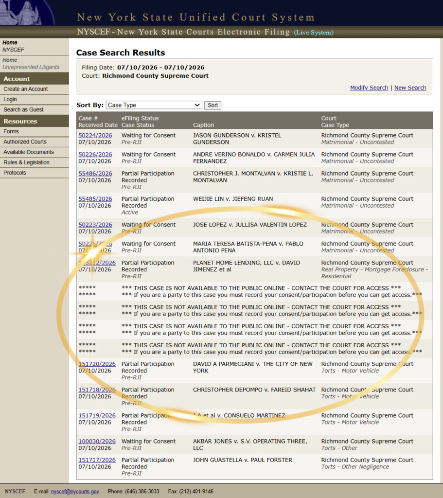Click the Case Search Results heading

point(121,53)
